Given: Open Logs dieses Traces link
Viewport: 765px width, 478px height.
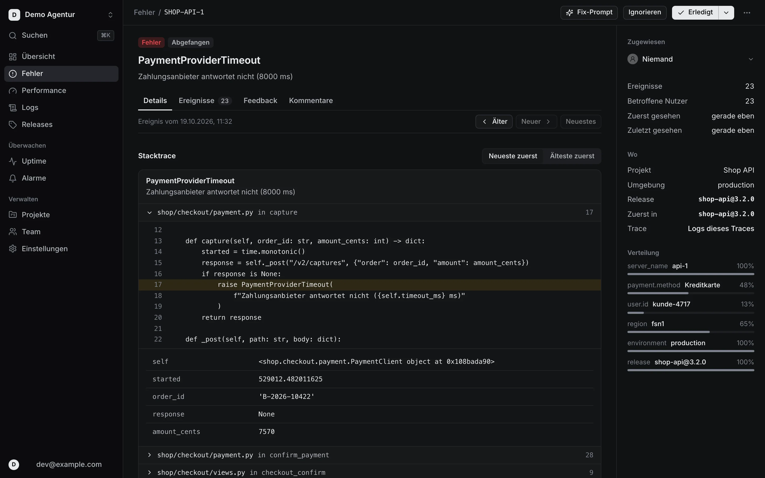Looking at the screenshot, I should tap(721, 229).
